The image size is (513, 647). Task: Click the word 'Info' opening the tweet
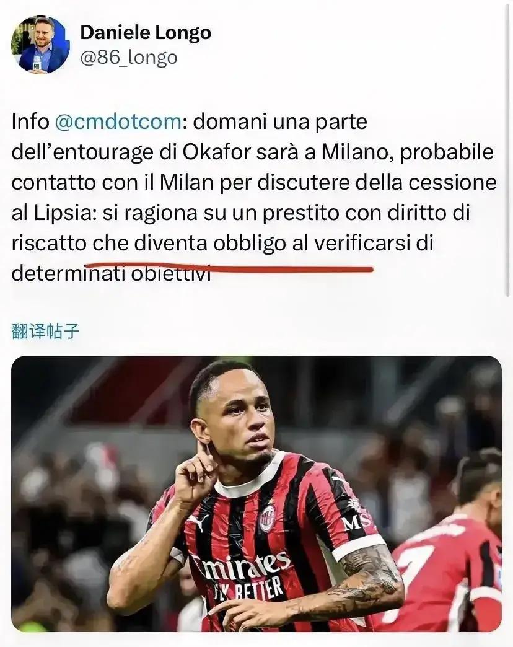pyautogui.click(x=30, y=122)
